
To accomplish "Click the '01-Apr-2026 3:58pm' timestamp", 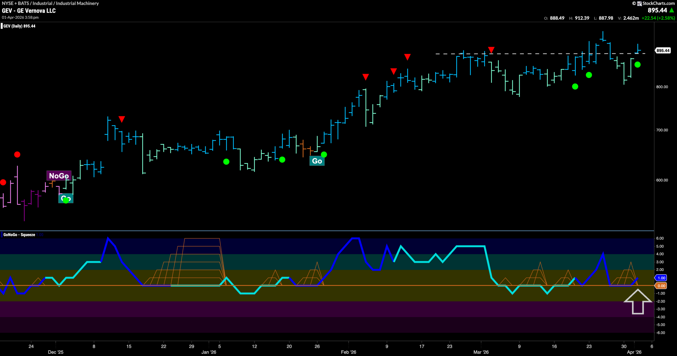I will pyautogui.click(x=20, y=17).
